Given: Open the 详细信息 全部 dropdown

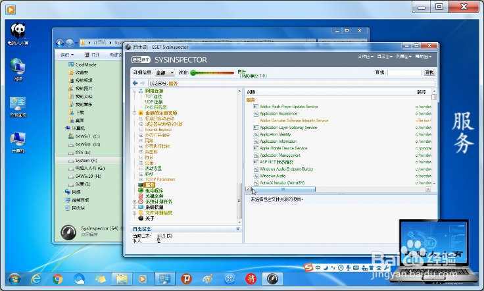Looking at the screenshot, I should pos(165,72).
